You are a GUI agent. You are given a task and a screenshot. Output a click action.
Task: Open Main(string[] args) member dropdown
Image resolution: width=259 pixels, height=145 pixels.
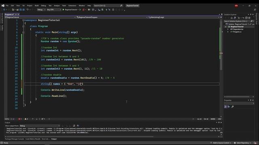pos(184,17)
